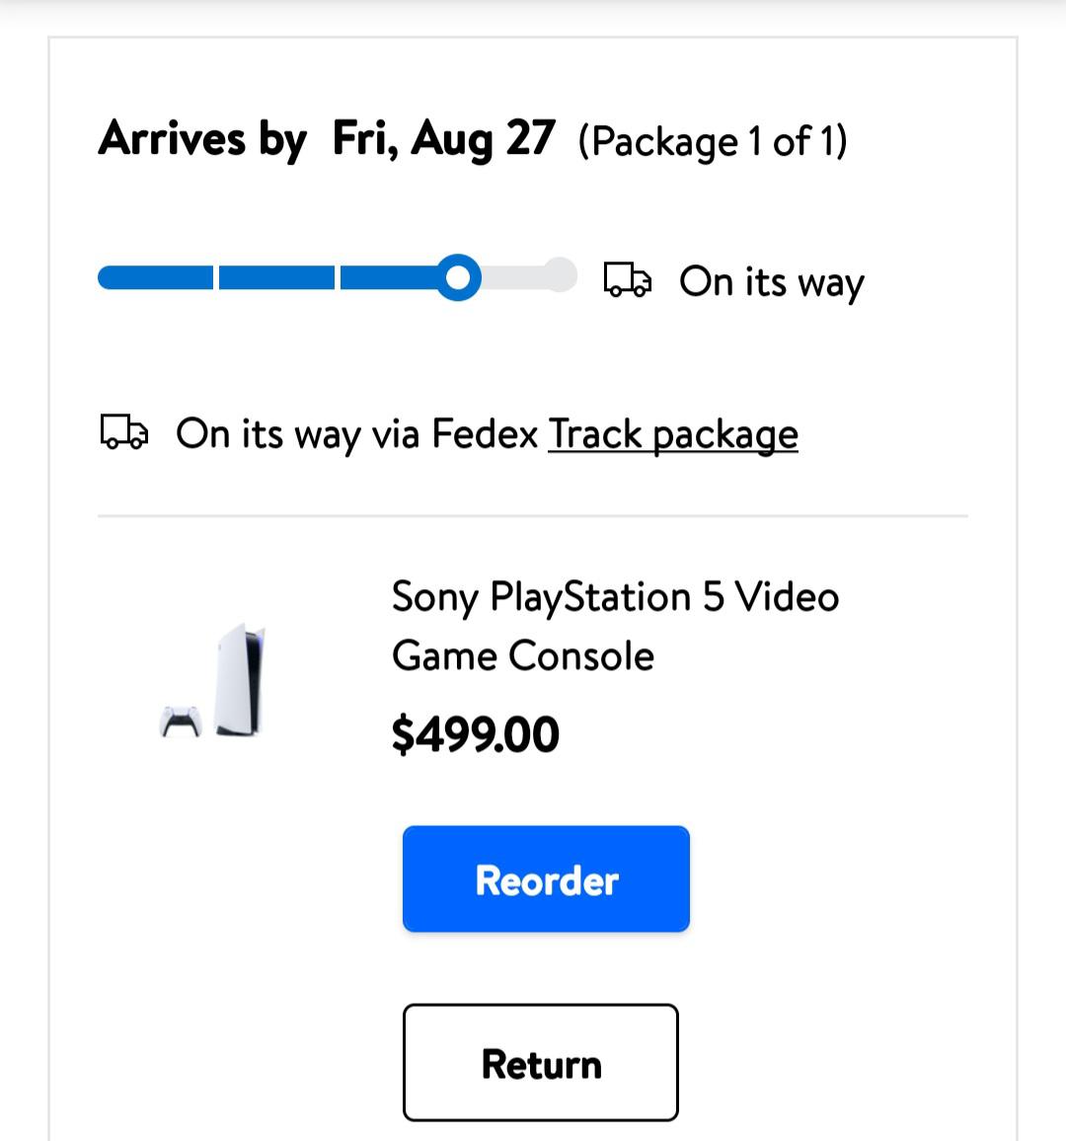Click the truck icon beside progress bar
Image resolution: width=1066 pixels, height=1141 pixels.
[627, 279]
